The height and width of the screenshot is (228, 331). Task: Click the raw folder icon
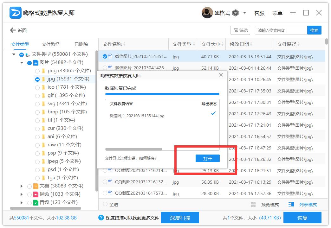[x=43, y=145]
